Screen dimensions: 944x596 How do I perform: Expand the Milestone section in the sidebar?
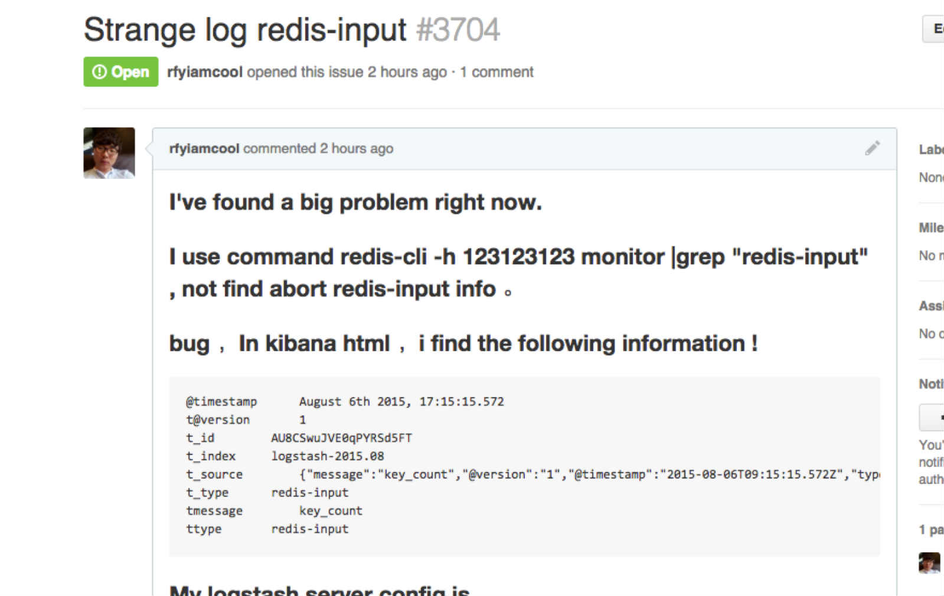pyautogui.click(x=931, y=228)
